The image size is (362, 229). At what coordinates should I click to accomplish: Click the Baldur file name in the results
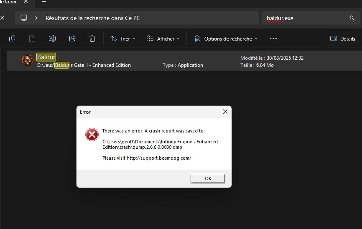coord(46,57)
